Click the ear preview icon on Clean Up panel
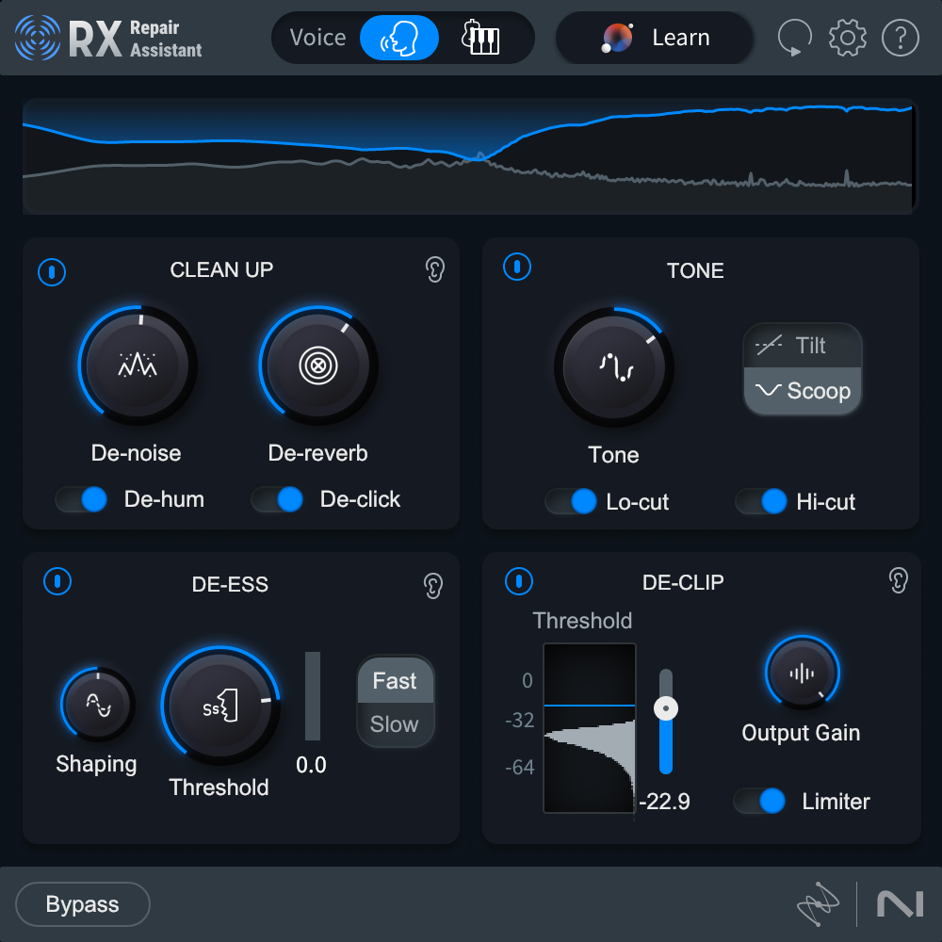942x942 pixels. tap(434, 270)
